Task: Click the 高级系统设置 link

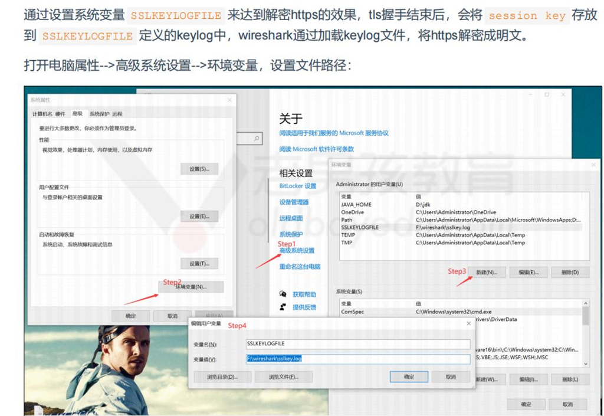Action: 297,251
